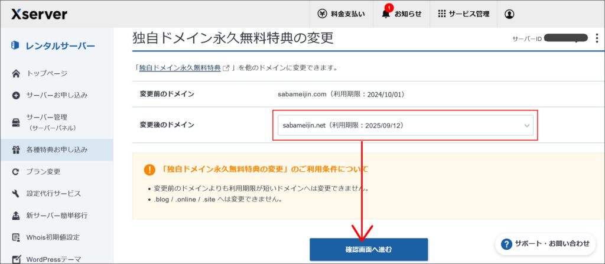Open 設定代行サービス in the sidebar

click(x=54, y=193)
